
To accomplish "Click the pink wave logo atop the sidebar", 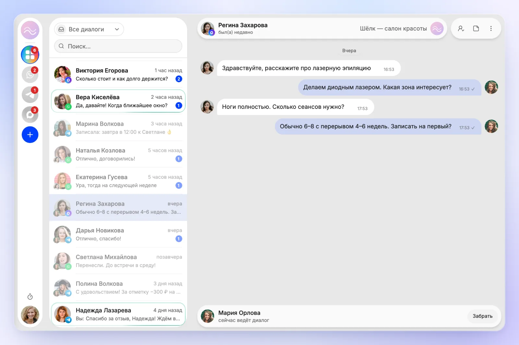I will pyautogui.click(x=30, y=30).
